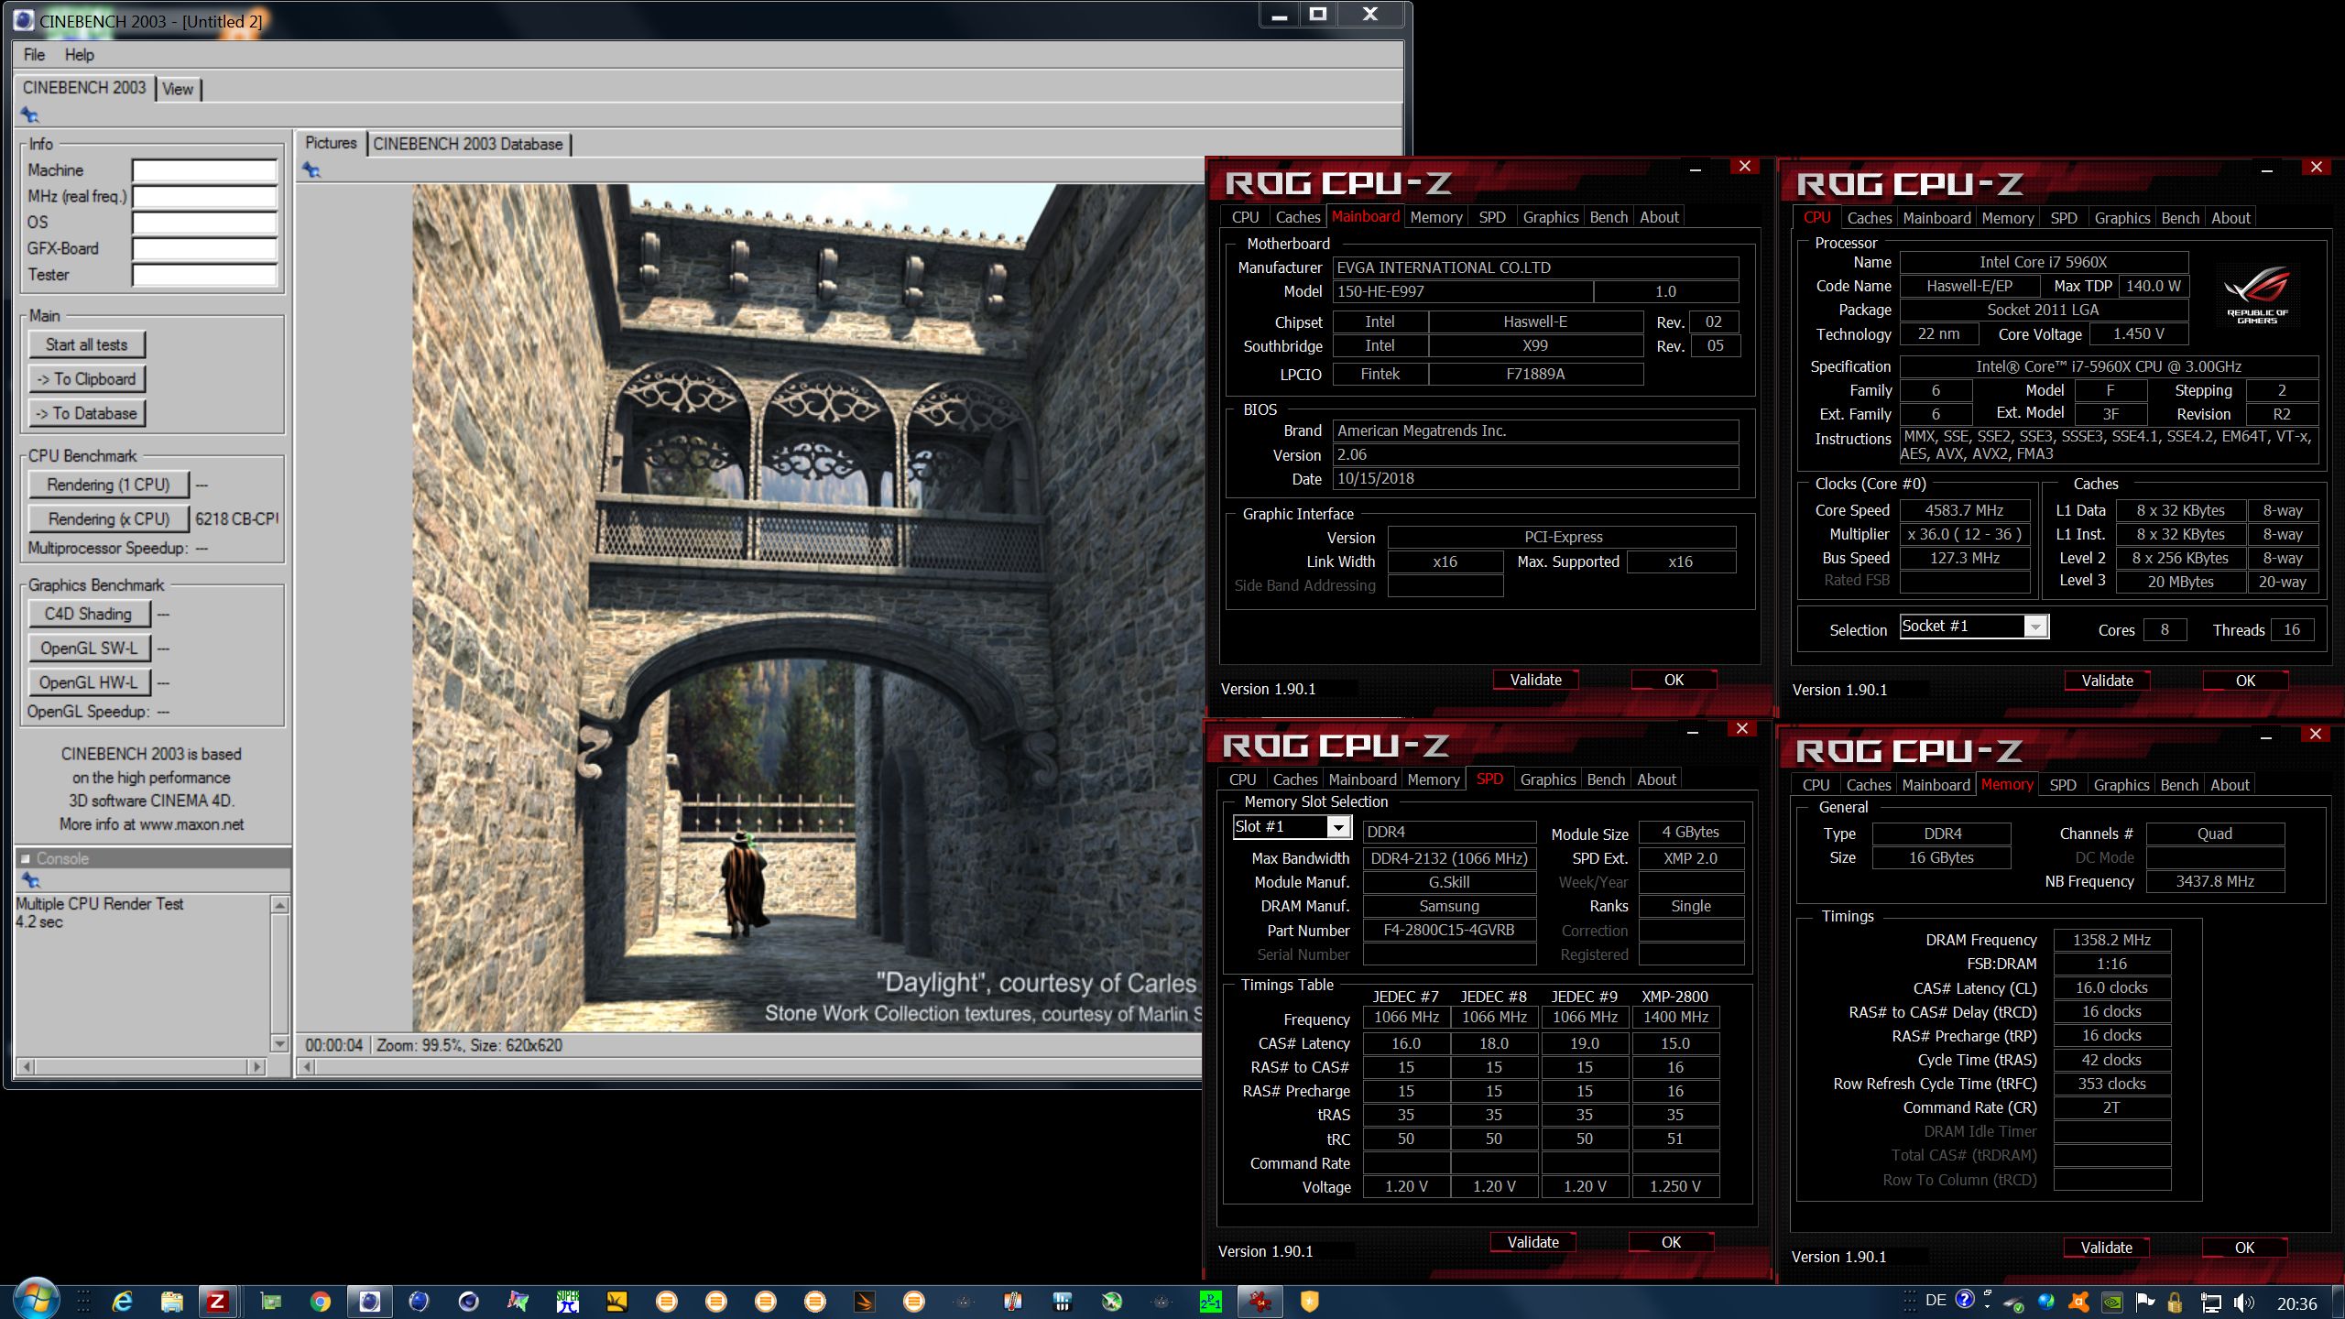The width and height of the screenshot is (2345, 1319).
Task: Select About tab in Memory CPU-Z window
Action: (x=2230, y=785)
